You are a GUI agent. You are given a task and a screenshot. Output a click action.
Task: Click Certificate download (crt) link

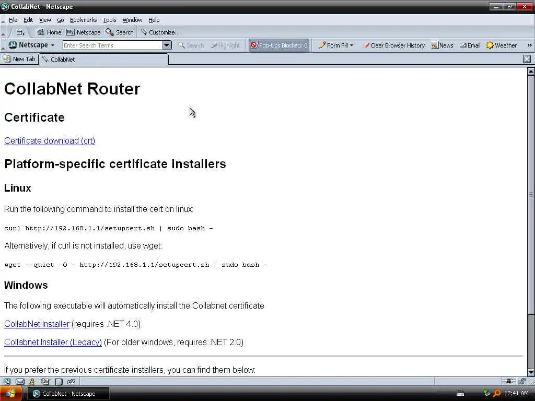50,140
